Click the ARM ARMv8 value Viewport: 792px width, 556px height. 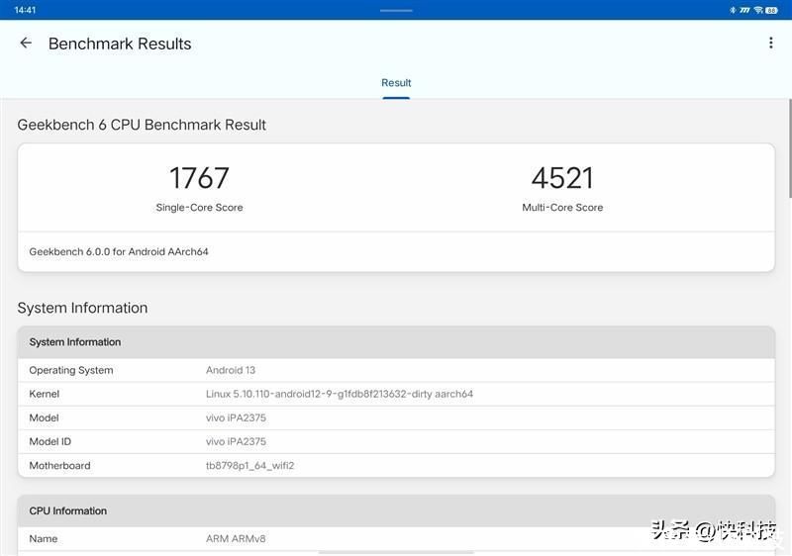pos(236,539)
